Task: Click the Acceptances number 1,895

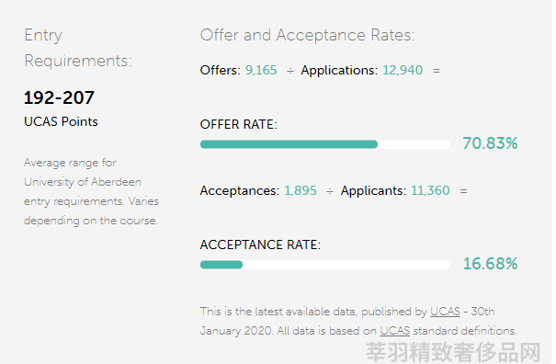Action: click(301, 191)
